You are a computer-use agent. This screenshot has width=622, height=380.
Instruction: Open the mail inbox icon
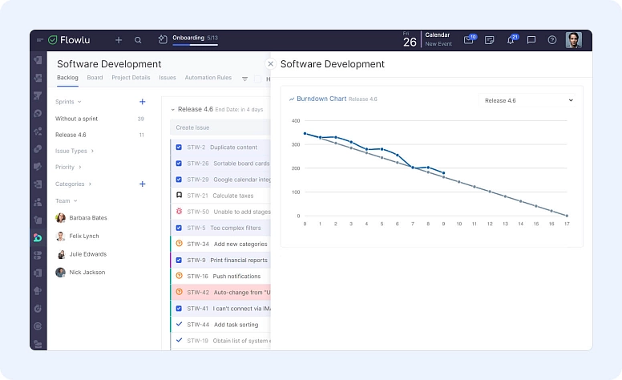coord(469,40)
